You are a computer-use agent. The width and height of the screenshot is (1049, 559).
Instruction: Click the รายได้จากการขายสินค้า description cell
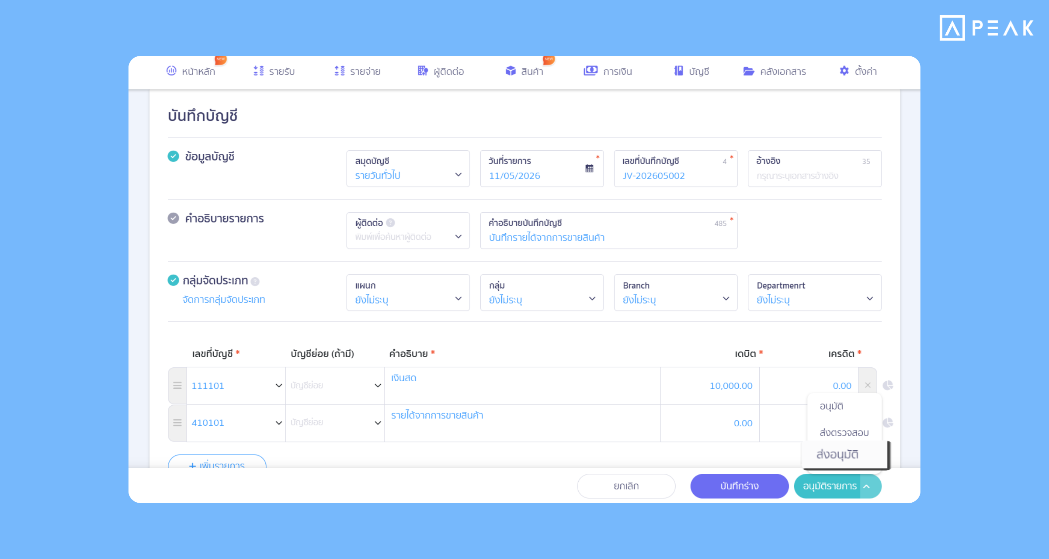tap(522, 423)
